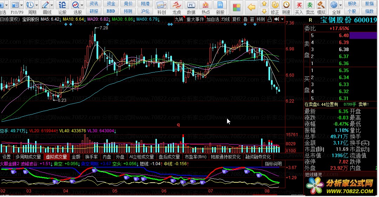Switch to 内盘 indicator tab
The image size is (379, 197).
(x=107, y=157)
